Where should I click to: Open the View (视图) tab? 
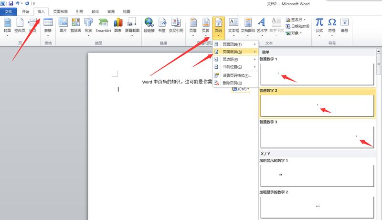pyautogui.click(x=127, y=11)
